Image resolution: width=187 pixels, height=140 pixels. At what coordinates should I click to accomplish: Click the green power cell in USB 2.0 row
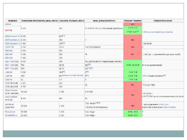click(x=133, y=76)
